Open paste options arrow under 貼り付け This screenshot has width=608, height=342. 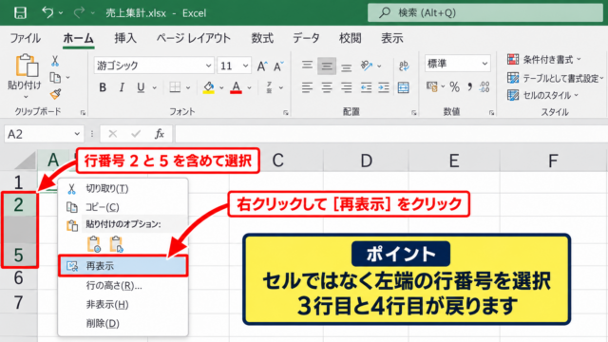point(26,97)
